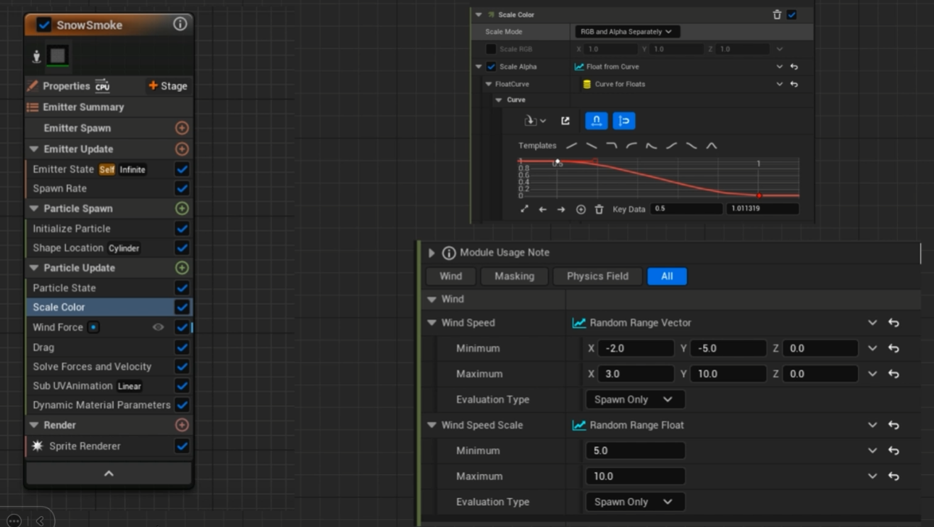This screenshot has height=527, width=934.
Task: Add a module to Emitter Spawn
Action: point(182,128)
